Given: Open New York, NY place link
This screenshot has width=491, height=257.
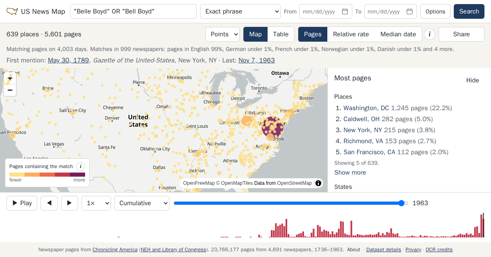Looking at the screenshot, I should [x=363, y=130].
